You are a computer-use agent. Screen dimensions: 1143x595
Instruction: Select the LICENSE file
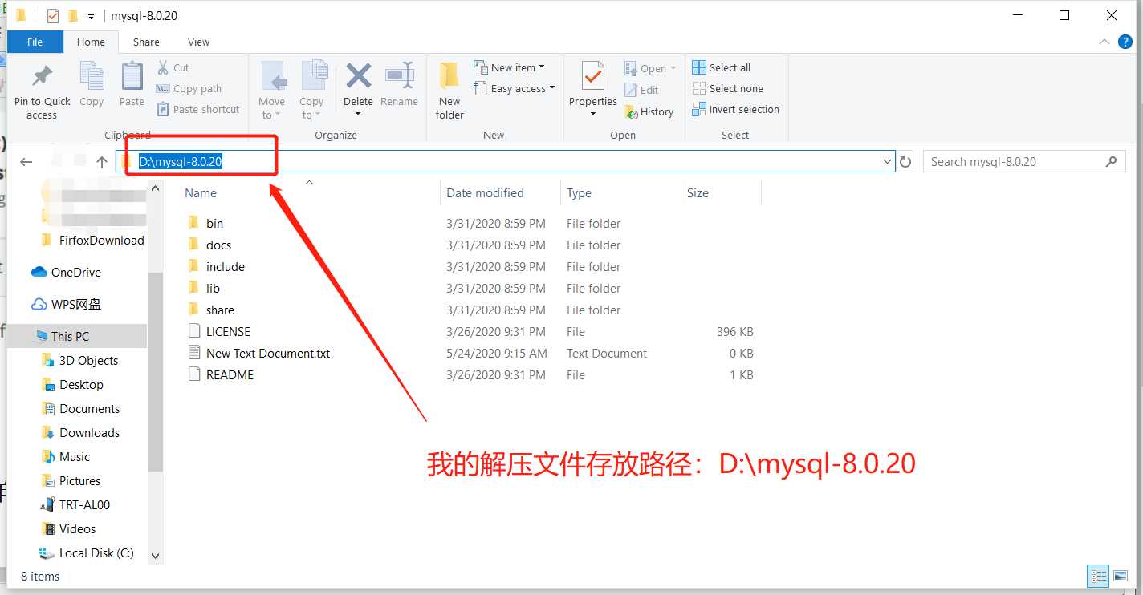click(x=228, y=331)
